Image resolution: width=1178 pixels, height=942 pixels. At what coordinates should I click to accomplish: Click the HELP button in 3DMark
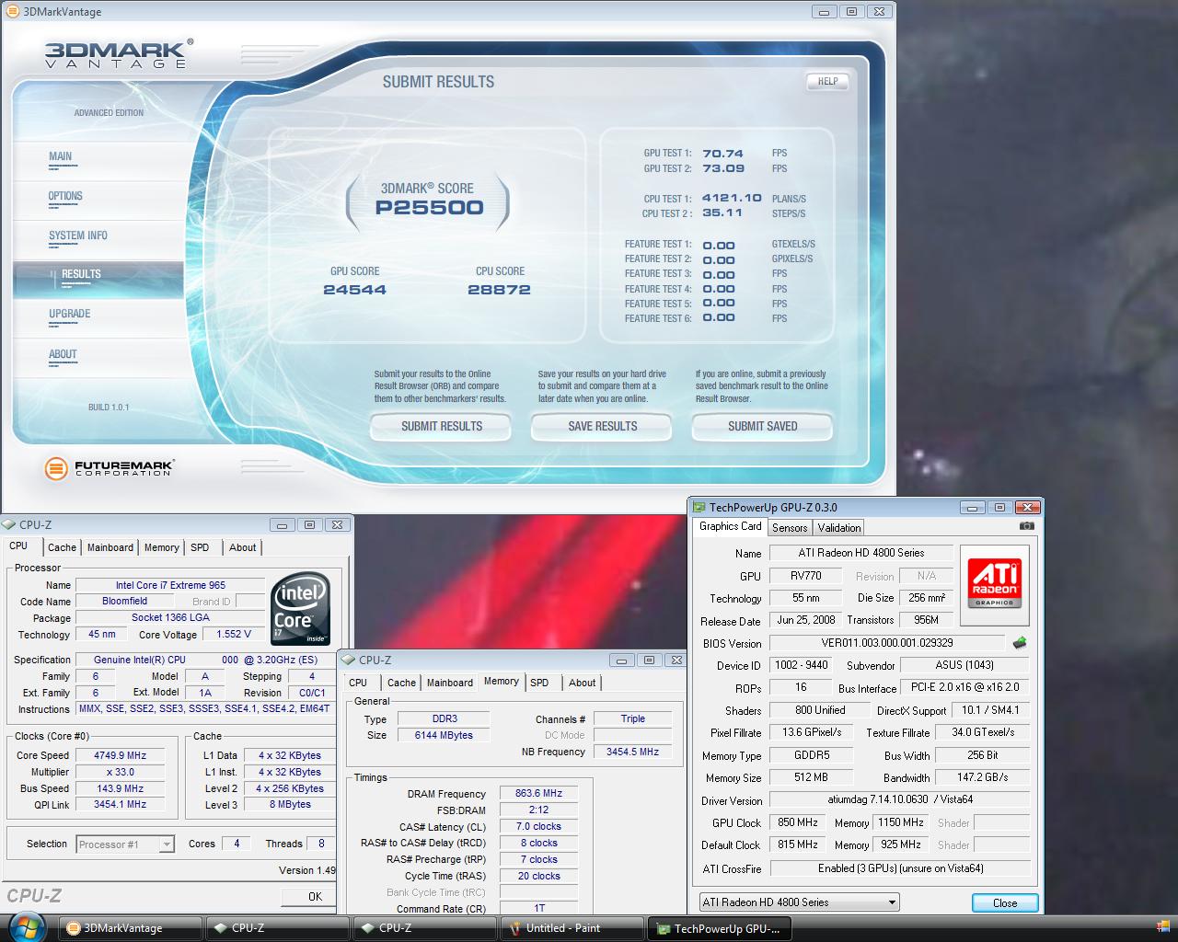828,81
